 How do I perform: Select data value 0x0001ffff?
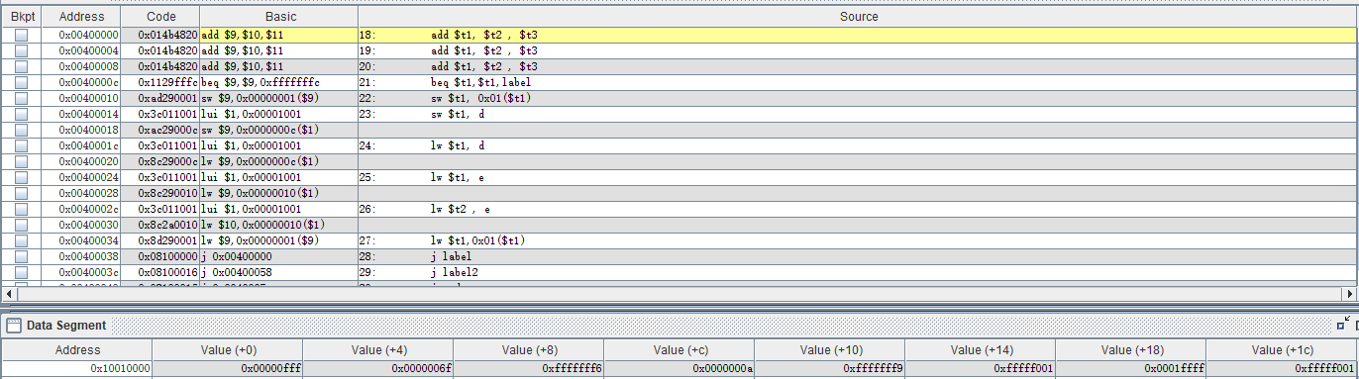(x=1131, y=368)
